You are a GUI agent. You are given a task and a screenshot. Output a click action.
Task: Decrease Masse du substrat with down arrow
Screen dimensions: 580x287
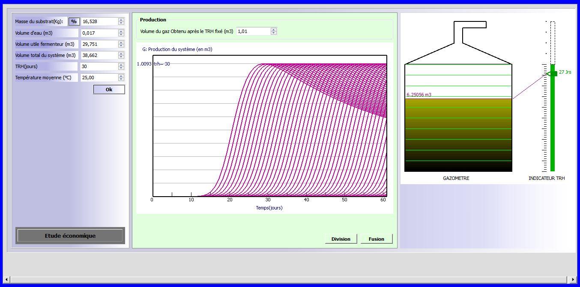point(121,23)
